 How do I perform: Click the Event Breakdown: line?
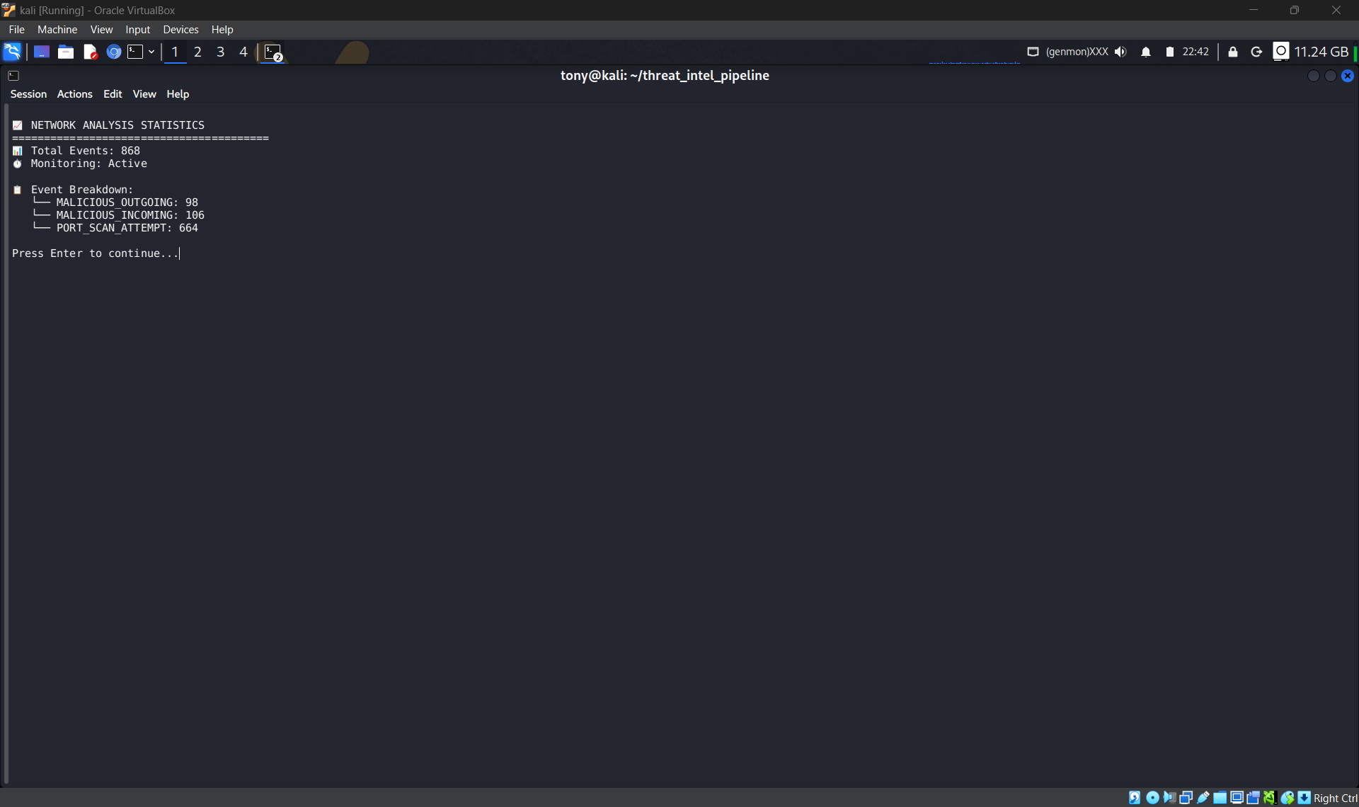pos(81,189)
